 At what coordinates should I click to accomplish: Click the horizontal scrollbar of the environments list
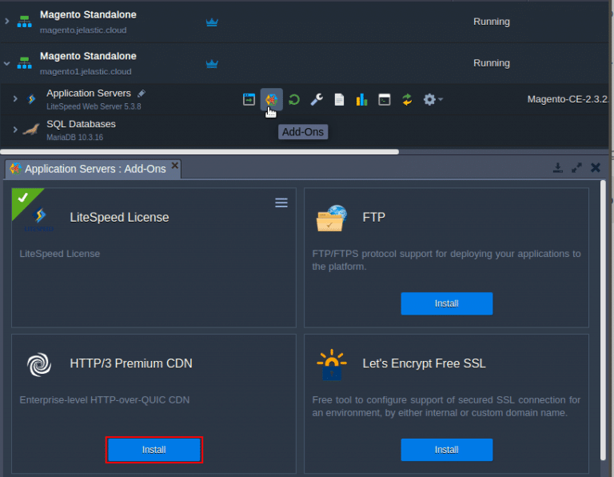[x=199, y=152]
